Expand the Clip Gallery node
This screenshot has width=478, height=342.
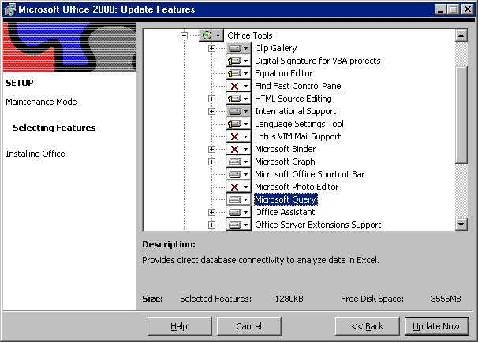211,48
